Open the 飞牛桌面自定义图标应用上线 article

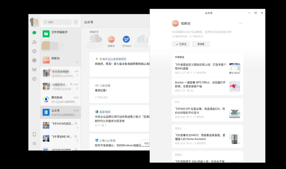200,66
